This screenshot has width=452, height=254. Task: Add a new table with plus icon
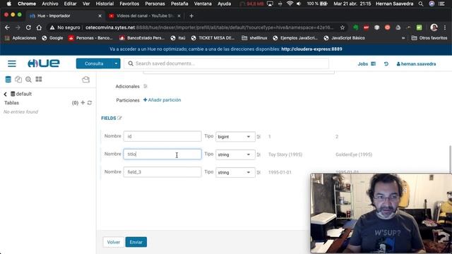[83, 102]
